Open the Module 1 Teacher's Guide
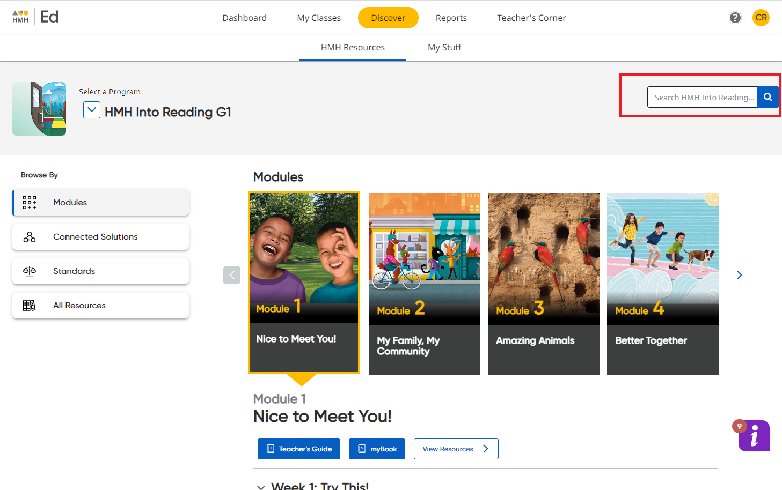Image resolution: width=782 pixels, height=490 pixels. pos(298,449)
